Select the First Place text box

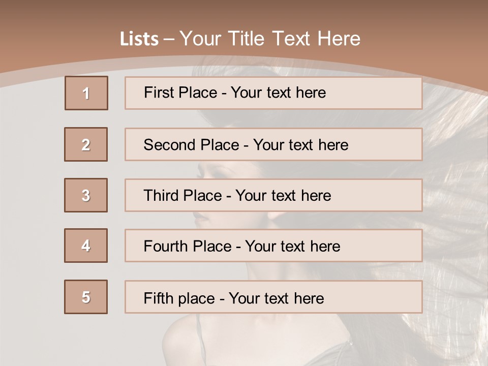point(273,93)
